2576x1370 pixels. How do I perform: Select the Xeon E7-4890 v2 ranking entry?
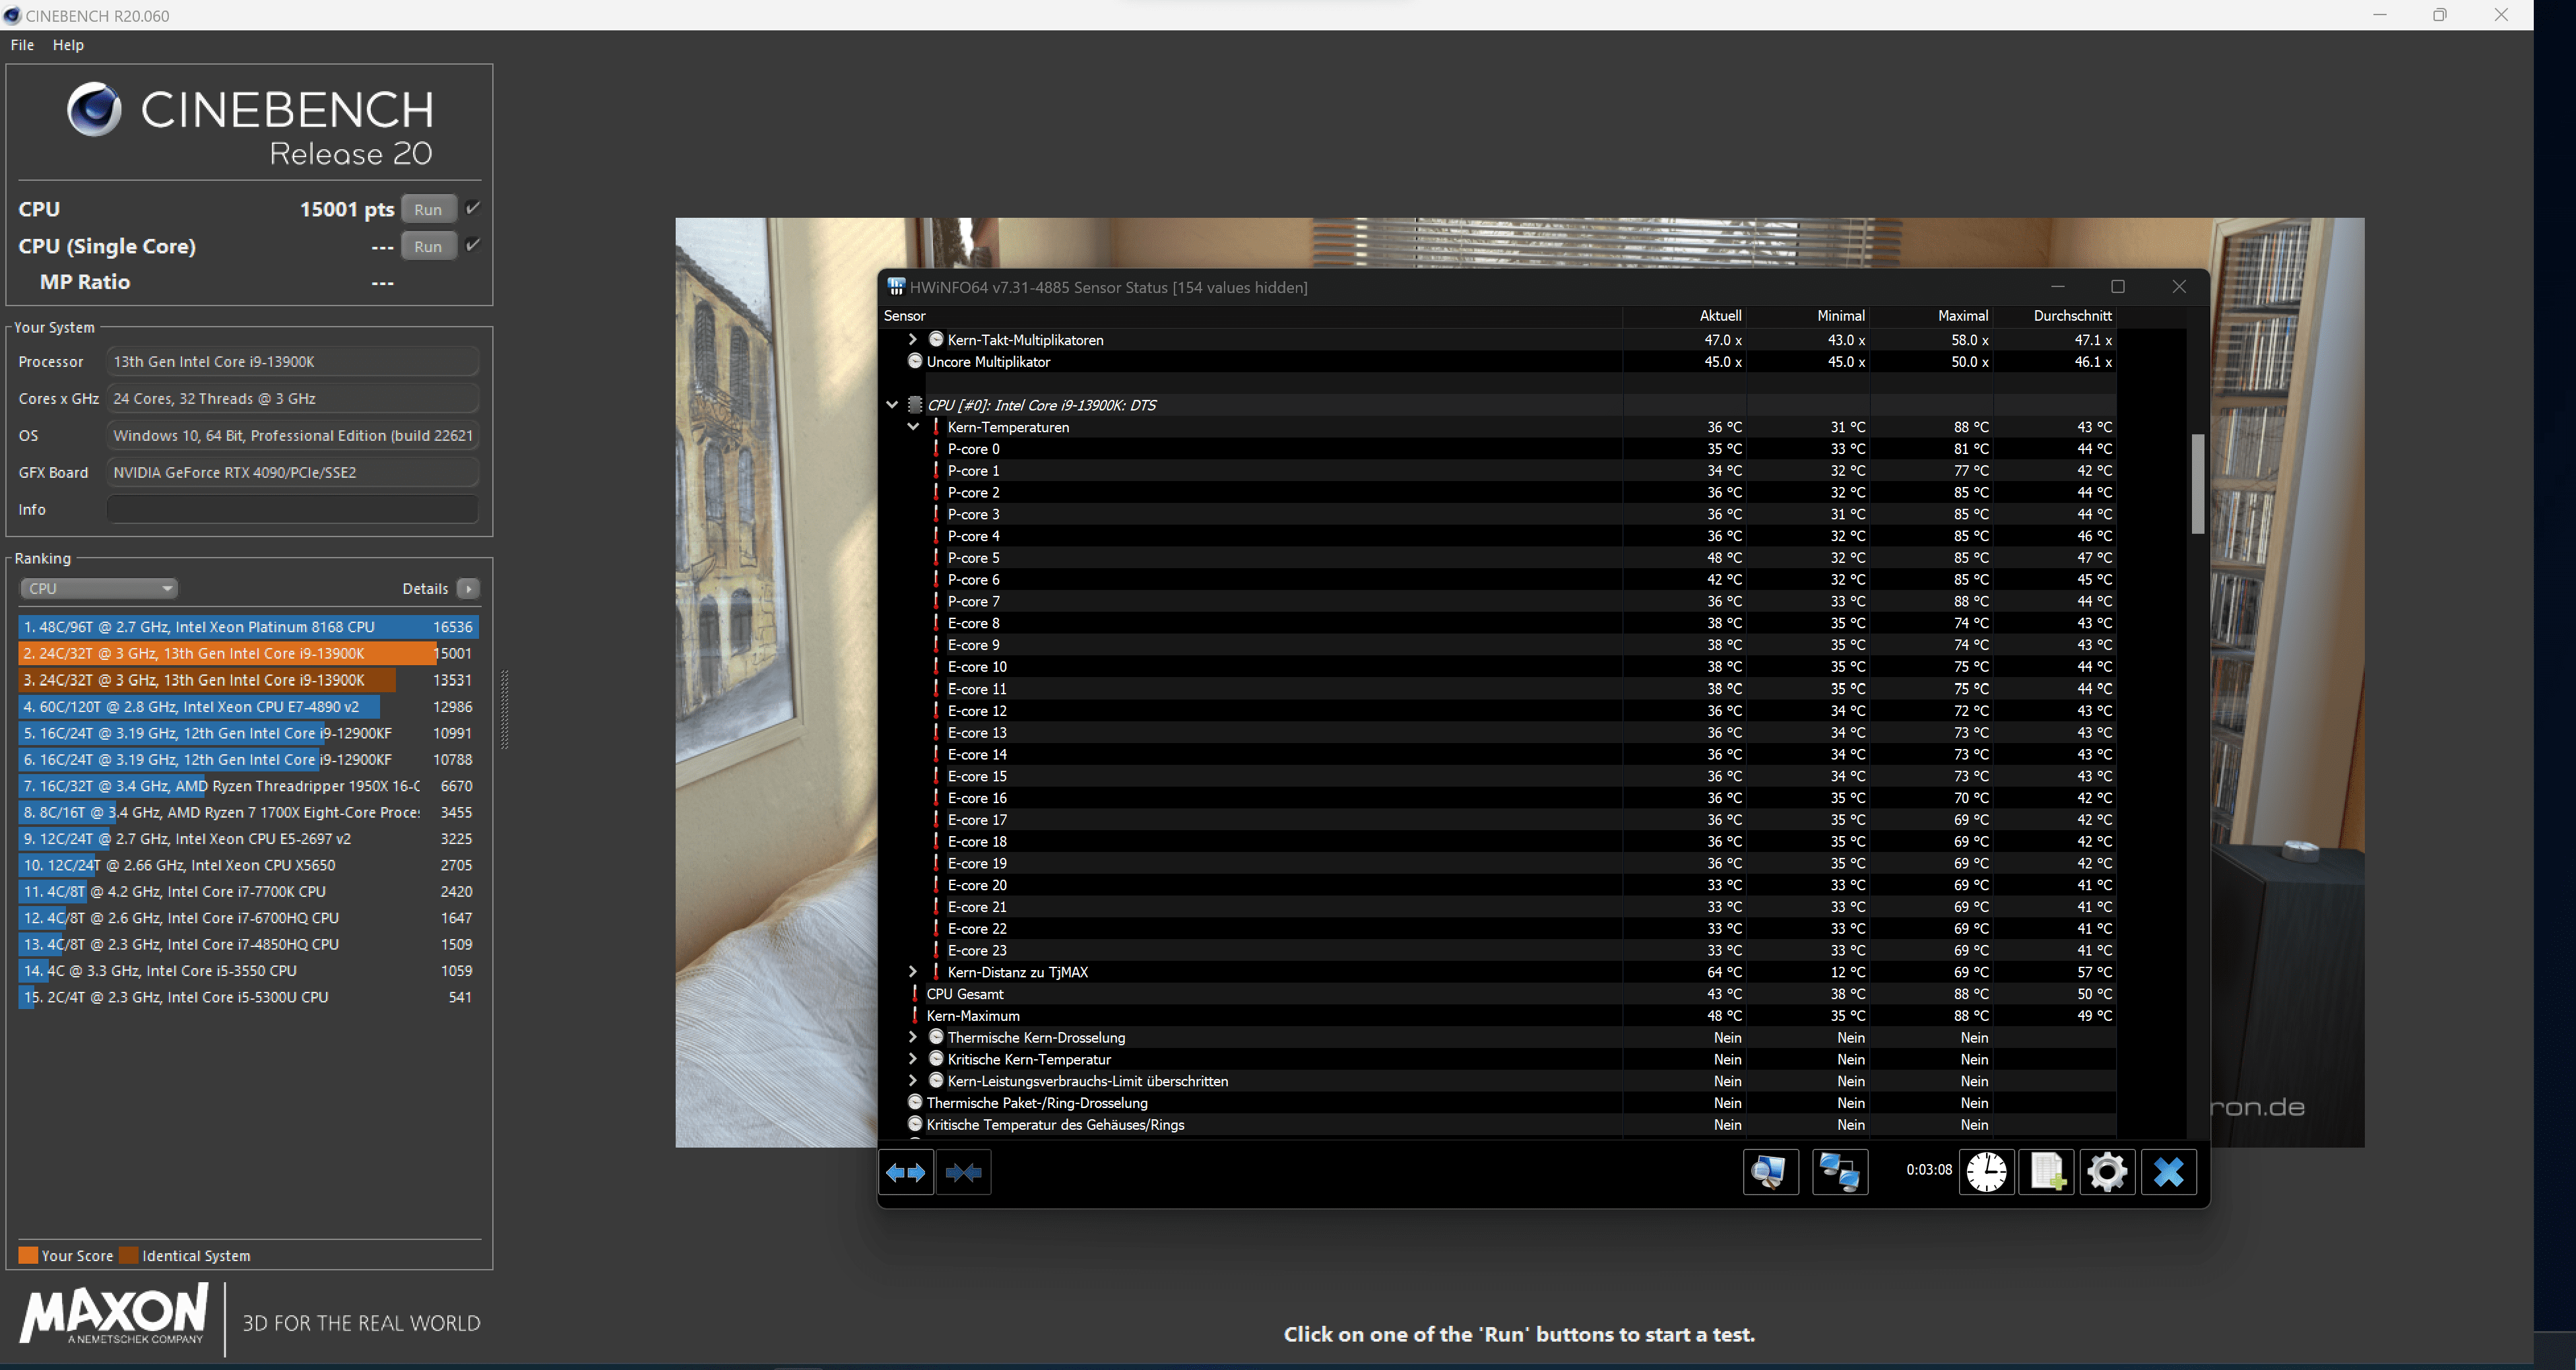[248, 706]
